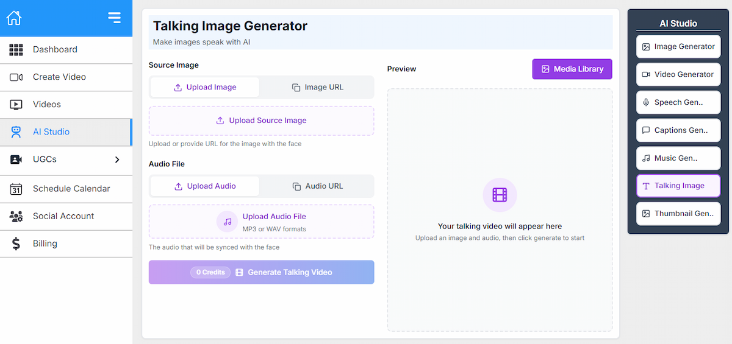Open the Create Video menu item
This screenshot has height=344, width=732.
click(66, 77)
